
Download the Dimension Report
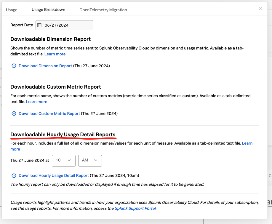(45, 66)
